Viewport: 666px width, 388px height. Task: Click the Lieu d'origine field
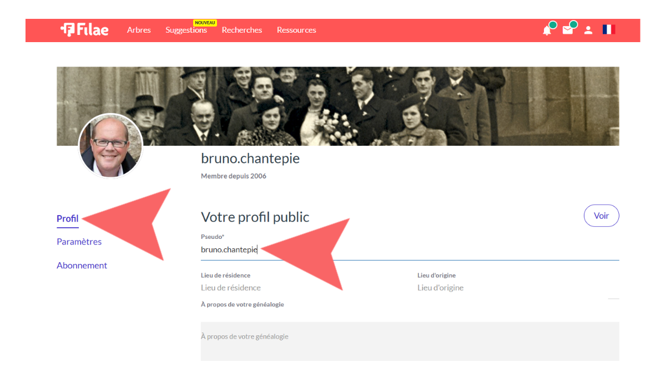pos(518,288)
